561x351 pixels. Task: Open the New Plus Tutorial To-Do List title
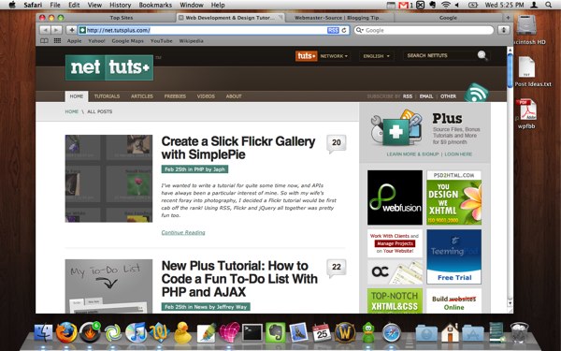pos(239,279)
